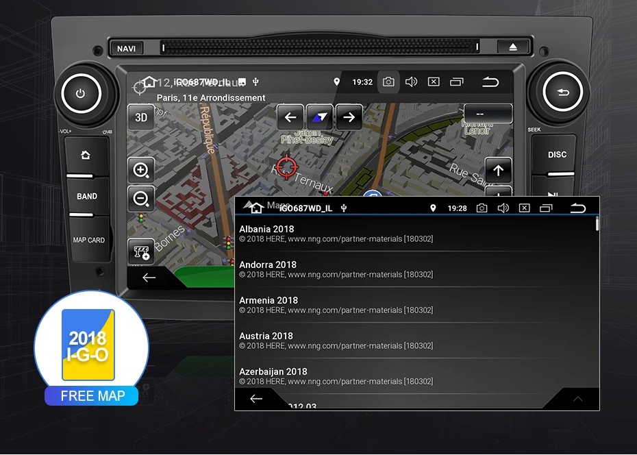
Task: Rotate map right with arrow
Action: [349, 117]
